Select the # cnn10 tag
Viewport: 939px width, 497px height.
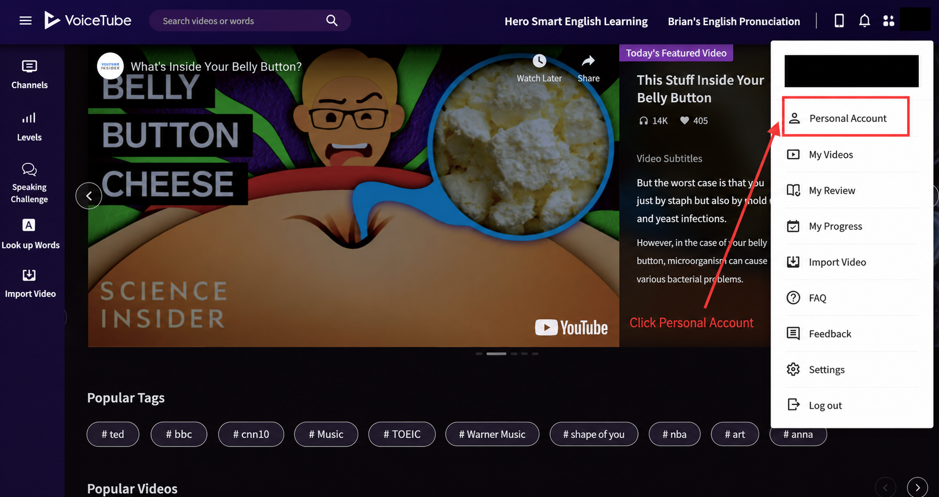tap(251, 434)
